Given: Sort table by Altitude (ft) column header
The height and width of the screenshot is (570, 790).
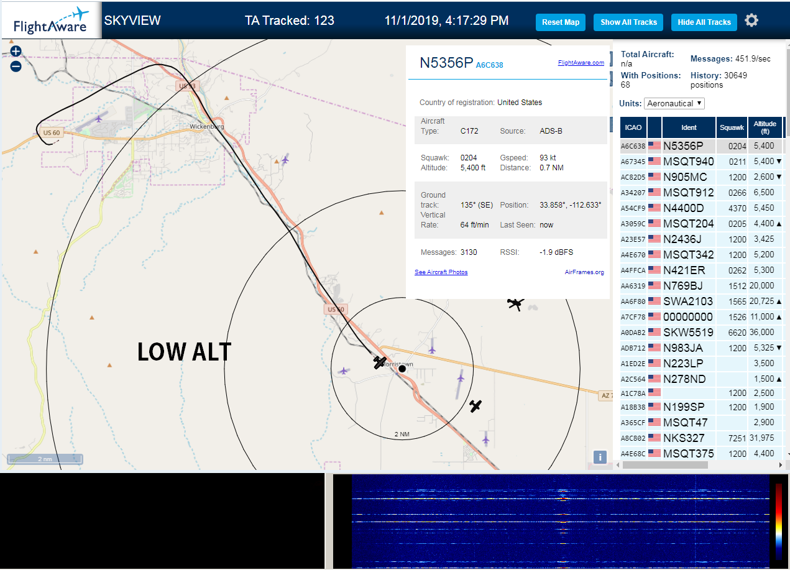Looking at the screenshot, I should [765, 127].
